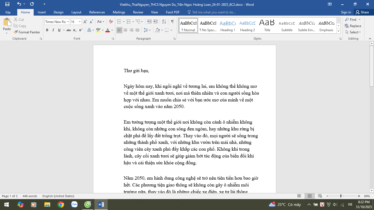Apply the yellow text highlight color
The image size is (374, 210).
click(98, 30)
